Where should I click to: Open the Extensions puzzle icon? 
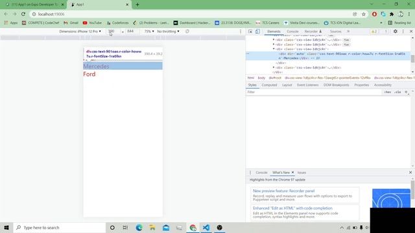click(392, 14)
